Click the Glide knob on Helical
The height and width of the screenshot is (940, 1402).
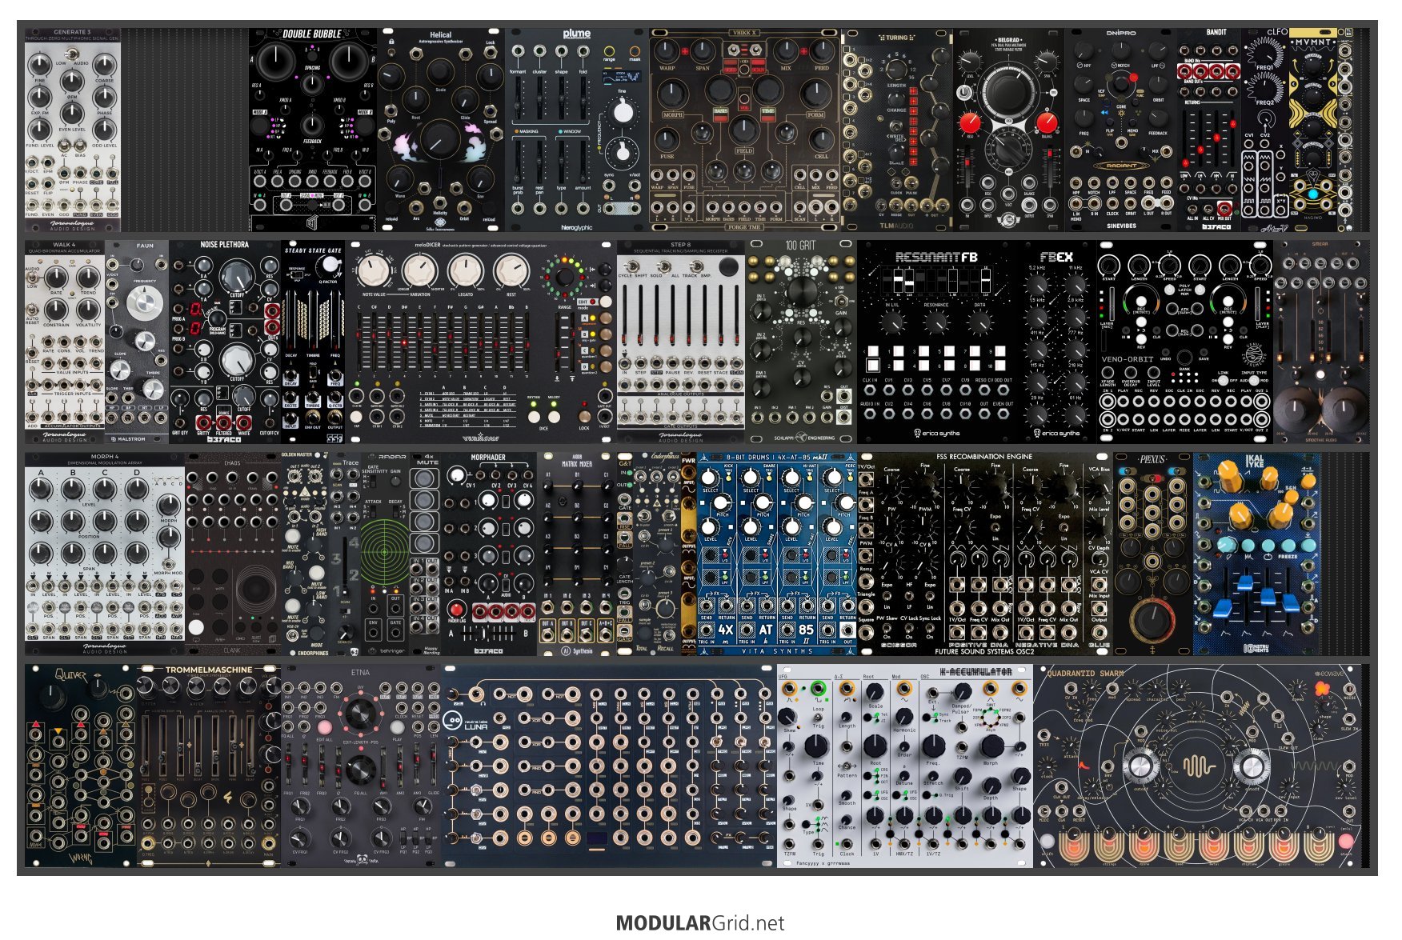(465, 101)
